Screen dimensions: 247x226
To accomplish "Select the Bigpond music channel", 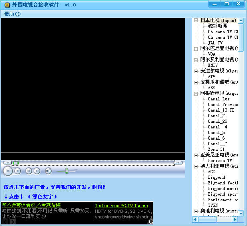I will [223, 188].
